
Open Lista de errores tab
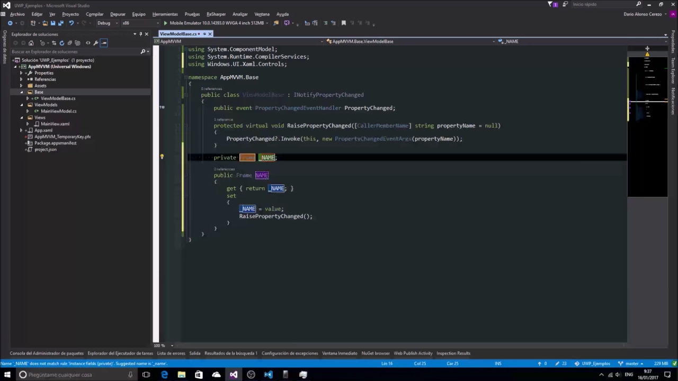(171, 353)
